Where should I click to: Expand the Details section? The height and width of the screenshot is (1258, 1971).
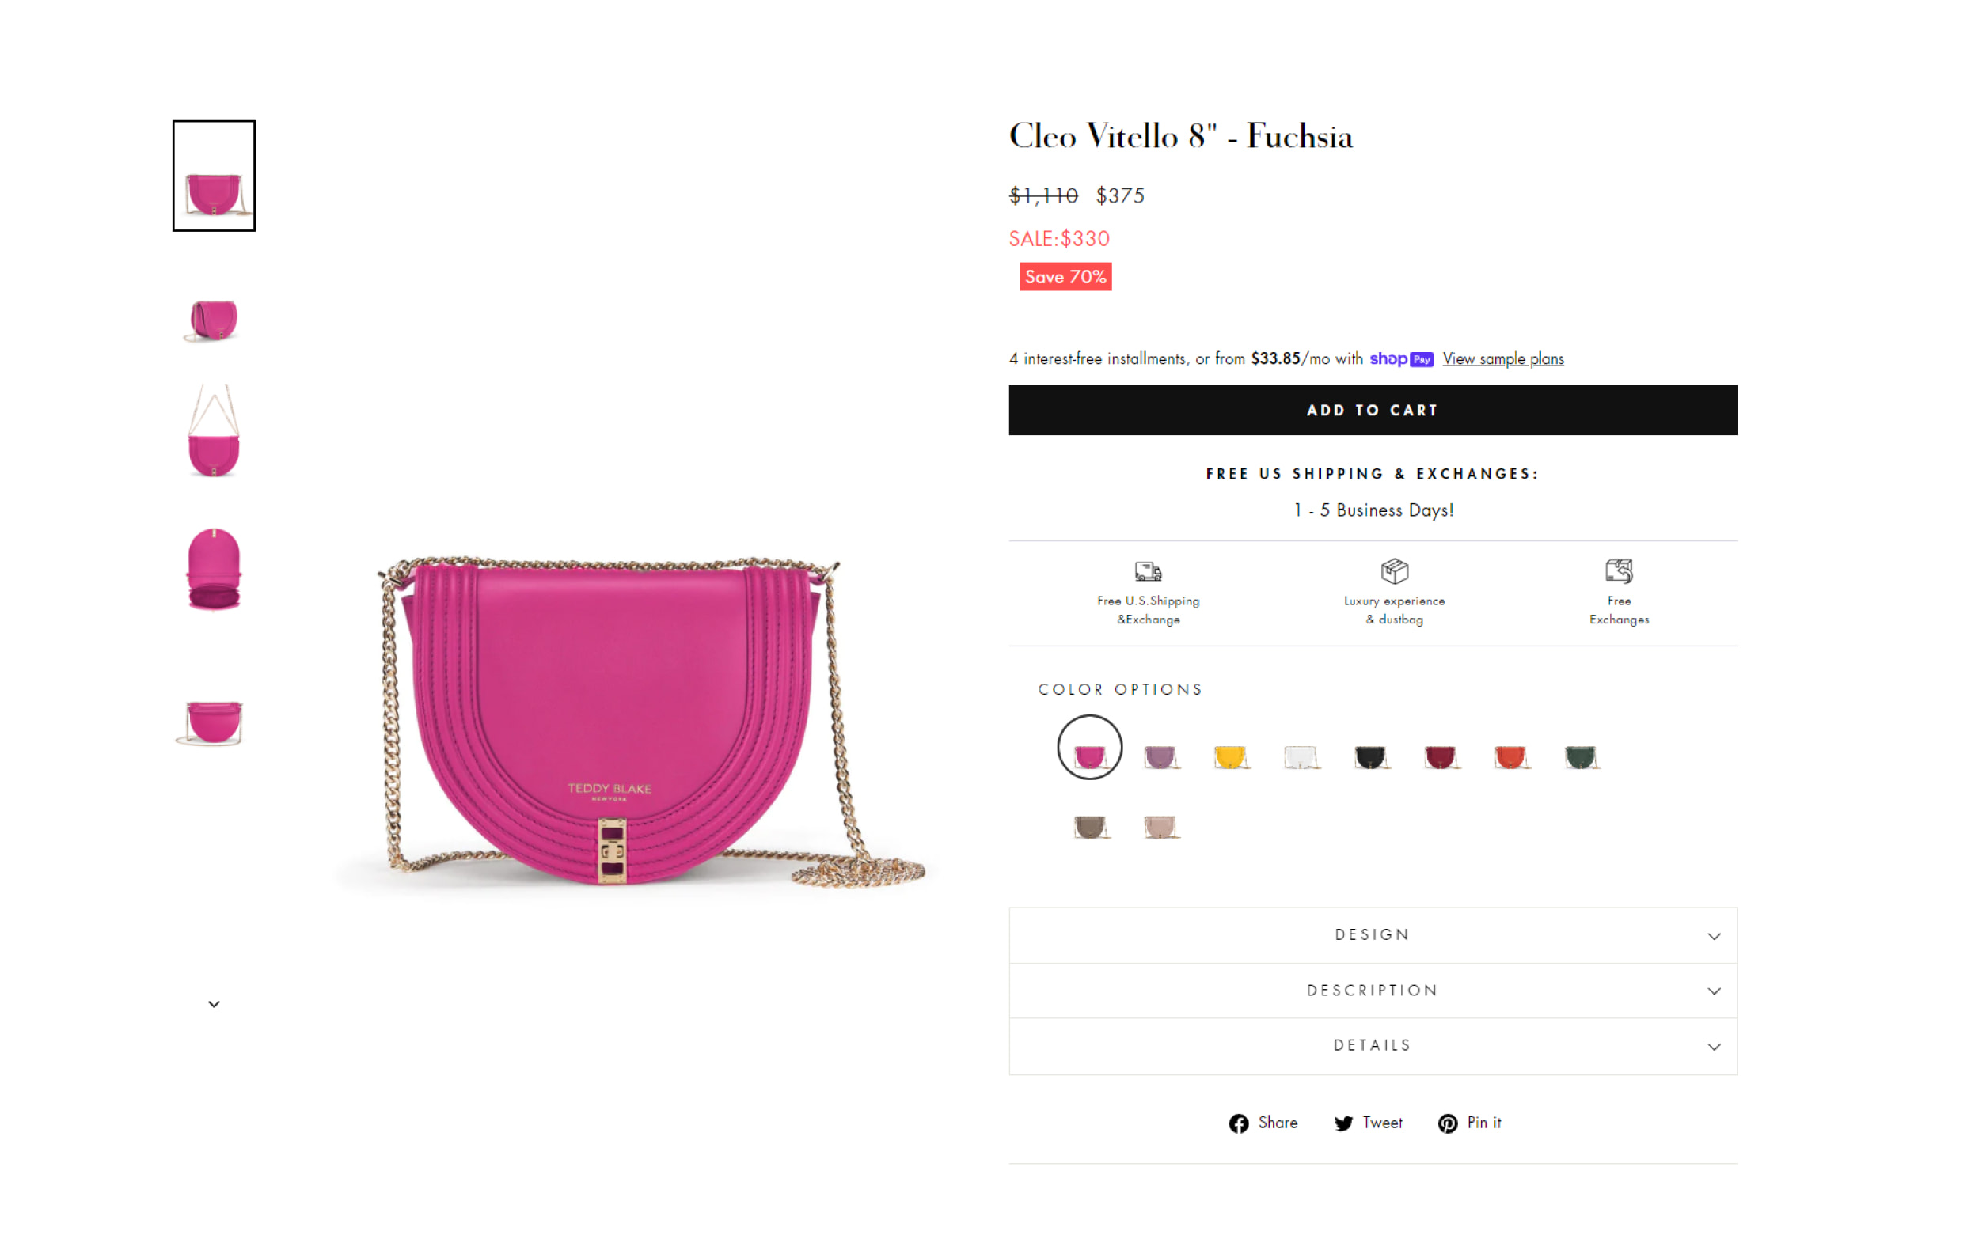pyautogui.click(x=1373, y=1045)
